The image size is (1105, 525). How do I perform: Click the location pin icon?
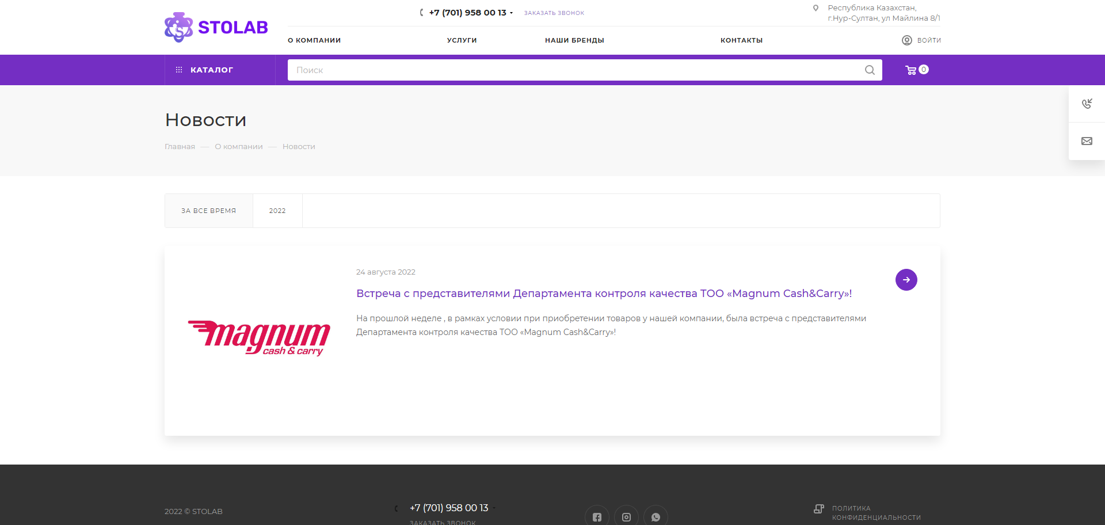click(816, 8)
